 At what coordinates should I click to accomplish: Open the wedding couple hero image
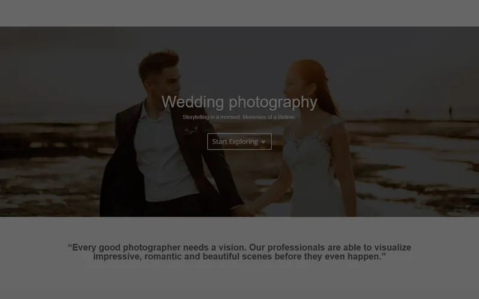[x=239, y=122]
